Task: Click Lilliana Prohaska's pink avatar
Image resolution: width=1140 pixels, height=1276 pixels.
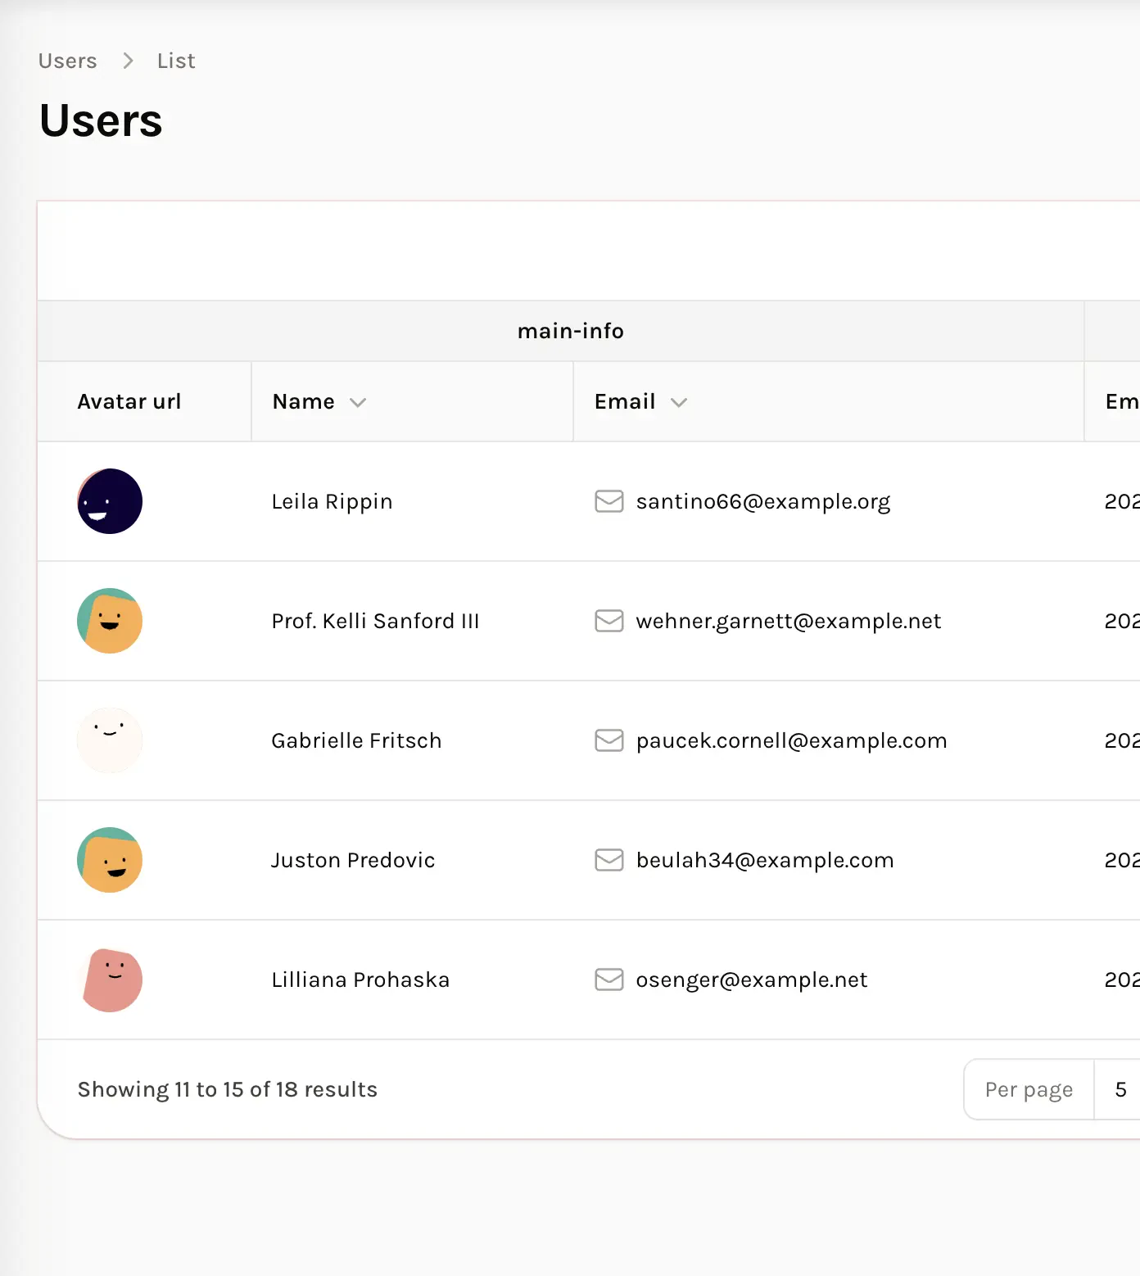Action: (x=110, y=980)
